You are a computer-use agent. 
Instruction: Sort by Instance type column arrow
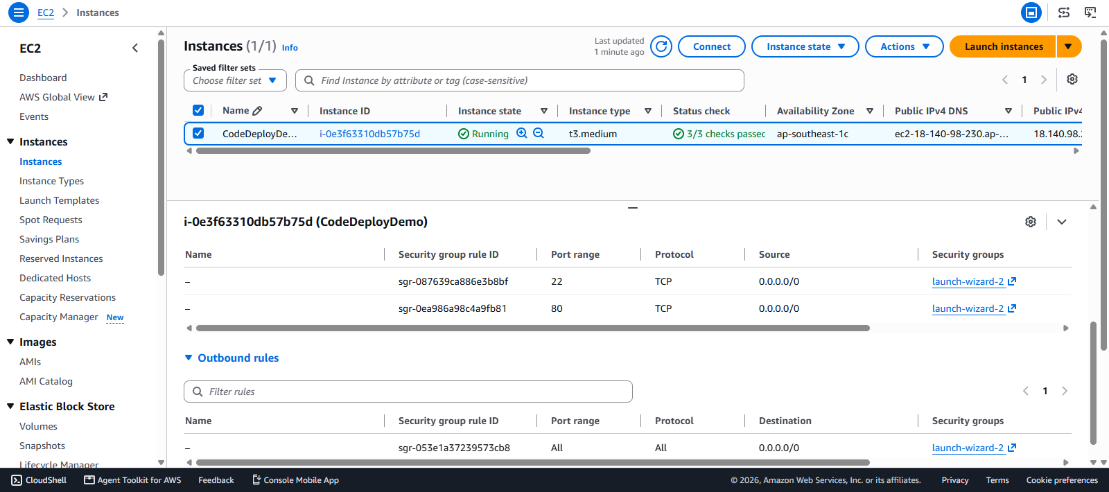coord(648,111)
